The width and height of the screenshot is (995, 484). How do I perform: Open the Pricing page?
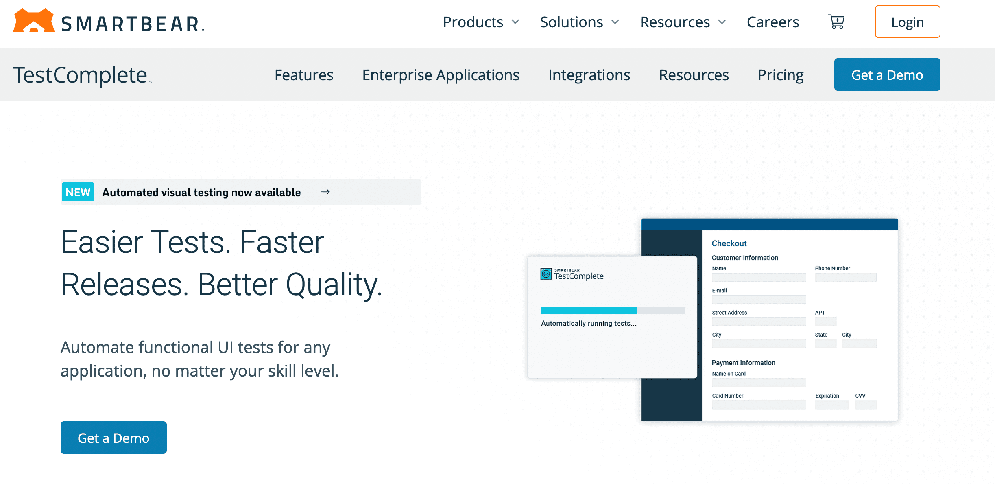pyautogui.click(x=781, y=75)
